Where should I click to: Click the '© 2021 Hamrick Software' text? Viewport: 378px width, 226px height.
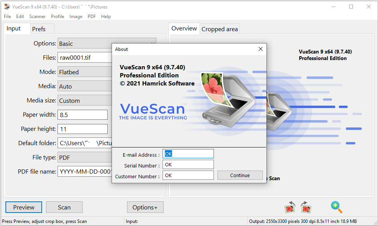click(x=157, y=84)
